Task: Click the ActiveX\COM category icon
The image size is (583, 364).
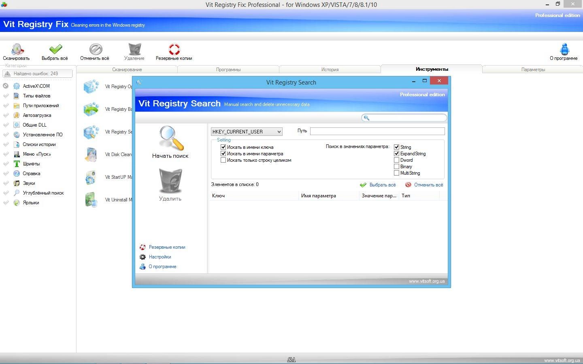Action: pyautogui.click(x=17, y=86)
